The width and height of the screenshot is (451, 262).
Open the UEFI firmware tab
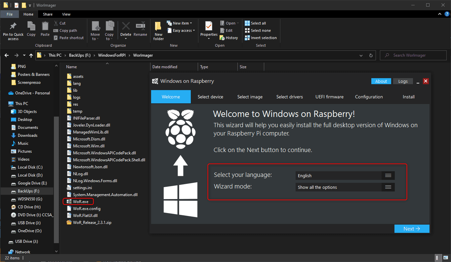(329, 97)
